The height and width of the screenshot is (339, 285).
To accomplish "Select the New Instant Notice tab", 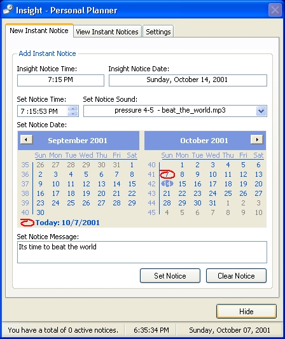I will click(39, 31).
